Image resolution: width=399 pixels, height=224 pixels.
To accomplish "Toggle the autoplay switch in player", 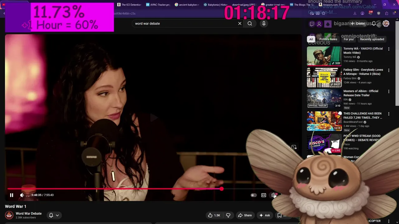I will pos(253,195).
